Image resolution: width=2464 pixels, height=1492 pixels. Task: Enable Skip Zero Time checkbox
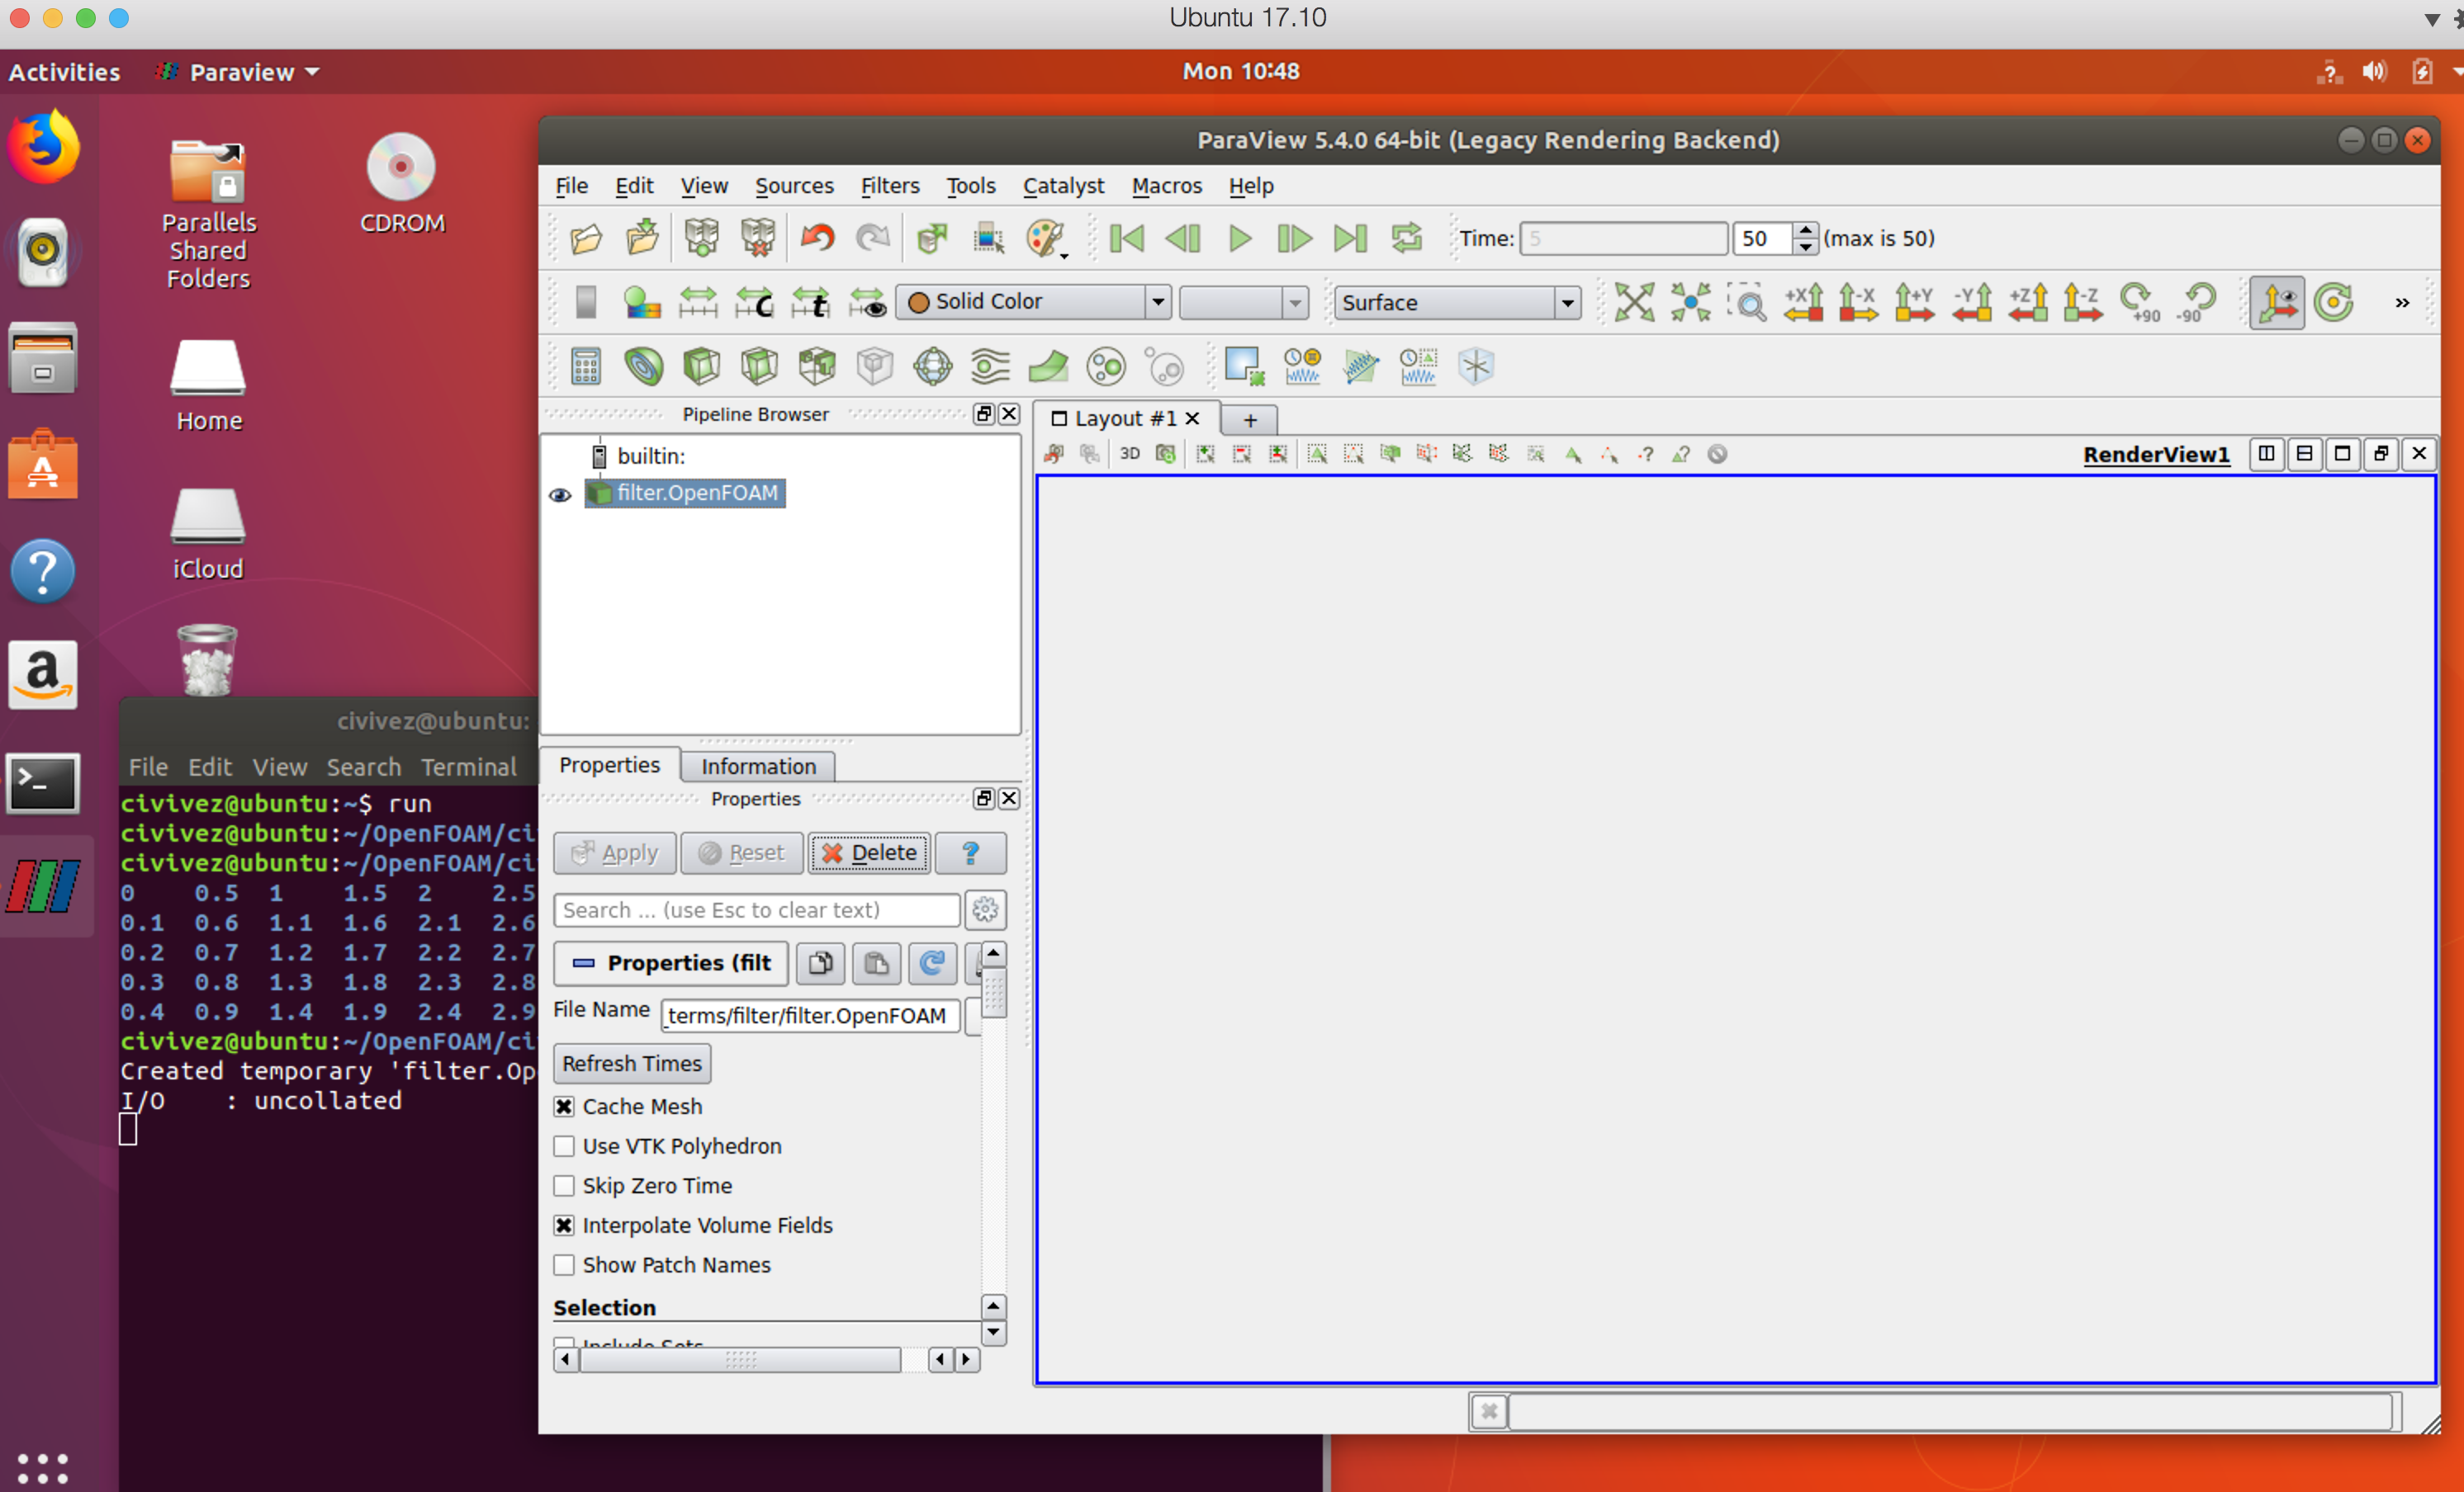(564, 1186)
